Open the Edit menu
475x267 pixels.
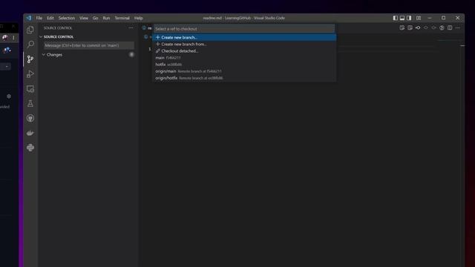click(x=50, y=18)
